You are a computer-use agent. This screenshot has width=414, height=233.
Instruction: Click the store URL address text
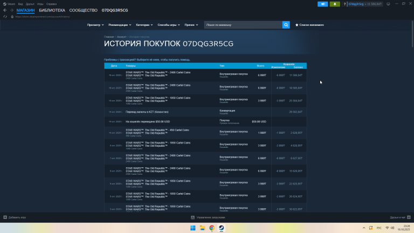coord(43,17)
